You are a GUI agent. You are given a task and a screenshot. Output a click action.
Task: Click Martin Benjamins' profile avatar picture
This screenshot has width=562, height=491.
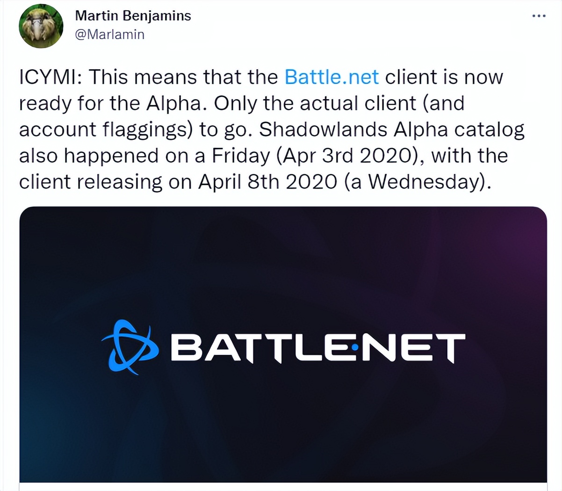tap(41, 26)
